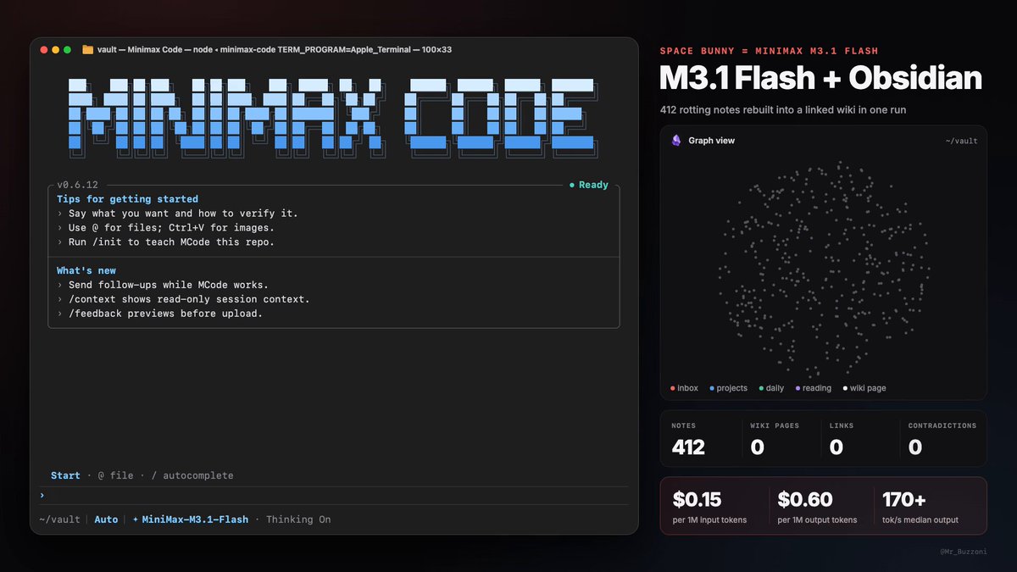
Task: Click the green dot beside Ready
Action: (x=572, y=185)
